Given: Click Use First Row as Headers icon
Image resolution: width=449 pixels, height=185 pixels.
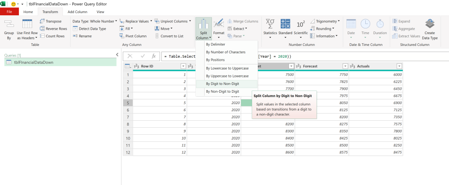Looking at the screenshot, I should pyautogui.click(x=27, y=24).
